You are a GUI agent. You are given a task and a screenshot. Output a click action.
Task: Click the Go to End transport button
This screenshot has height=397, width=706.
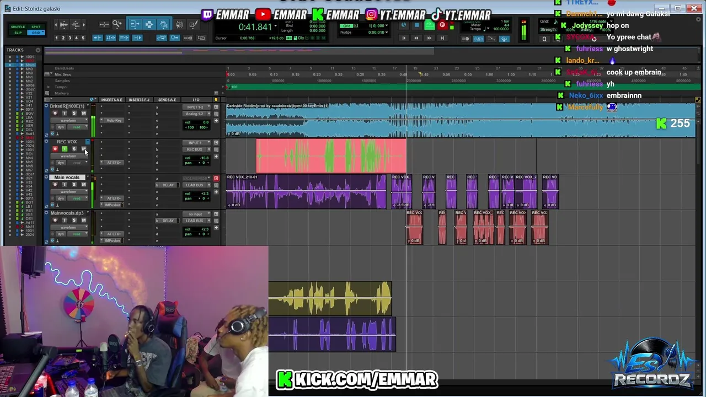442,38
